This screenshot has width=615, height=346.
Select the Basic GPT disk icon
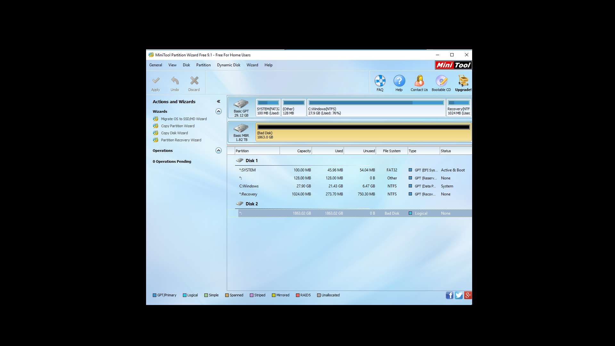click(x=241, y=104)
